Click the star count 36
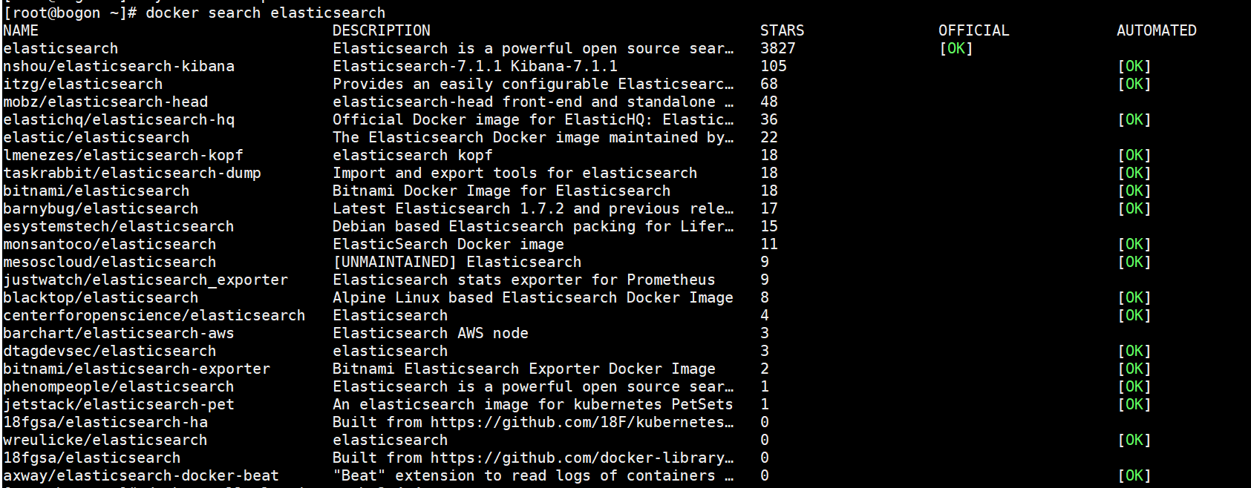 click(x=769, y=119)
